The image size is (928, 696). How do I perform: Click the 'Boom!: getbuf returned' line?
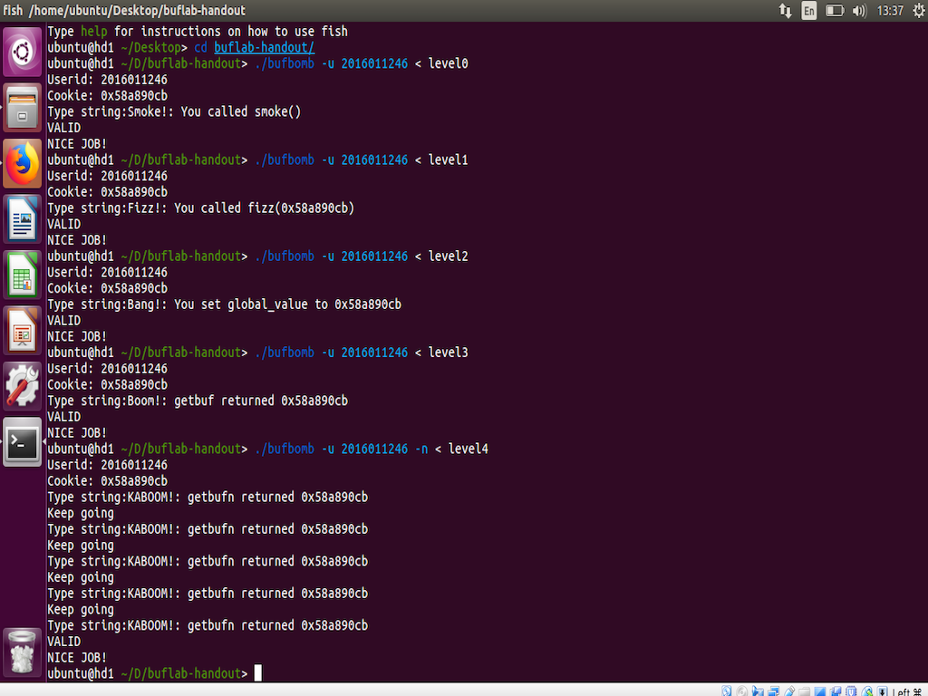click(198, 401)
